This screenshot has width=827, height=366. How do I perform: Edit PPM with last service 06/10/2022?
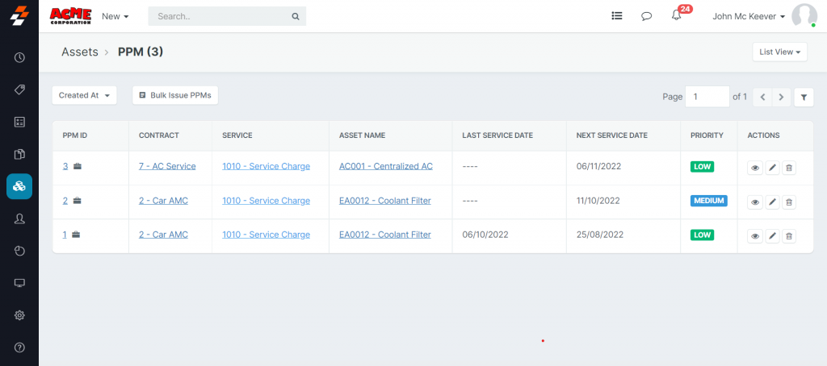pyautogui.click(x=772, y=236)
